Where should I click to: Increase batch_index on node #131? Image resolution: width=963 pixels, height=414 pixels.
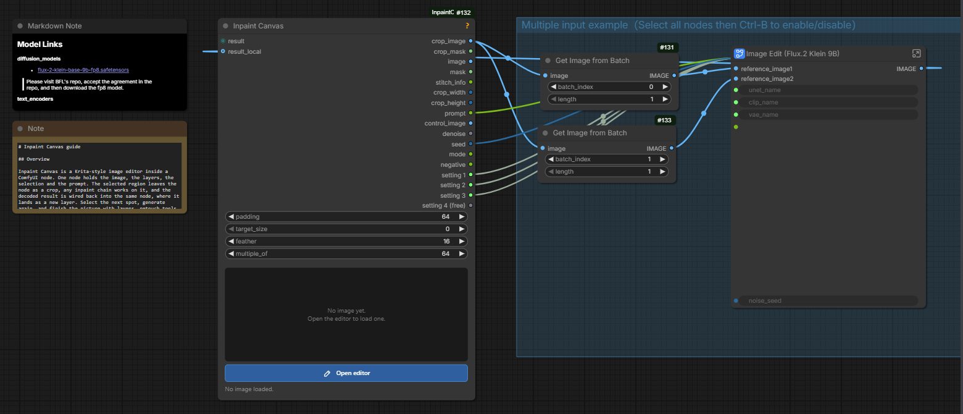pos(665,87)
